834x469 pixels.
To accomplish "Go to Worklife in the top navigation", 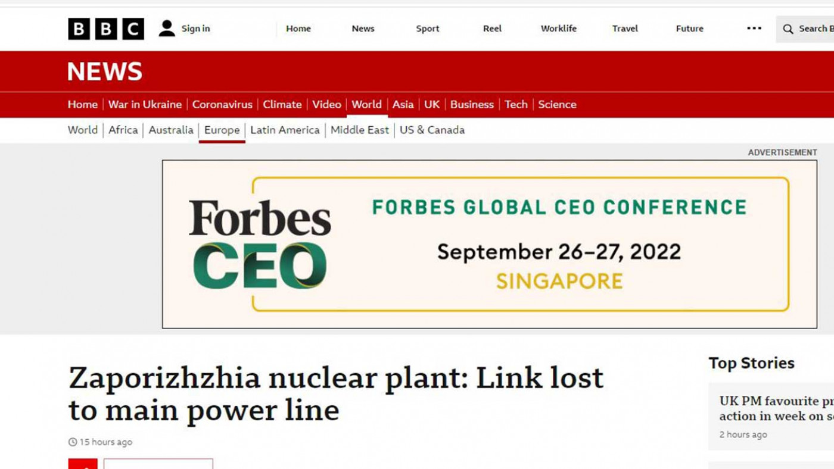I will tap(559, 29).
